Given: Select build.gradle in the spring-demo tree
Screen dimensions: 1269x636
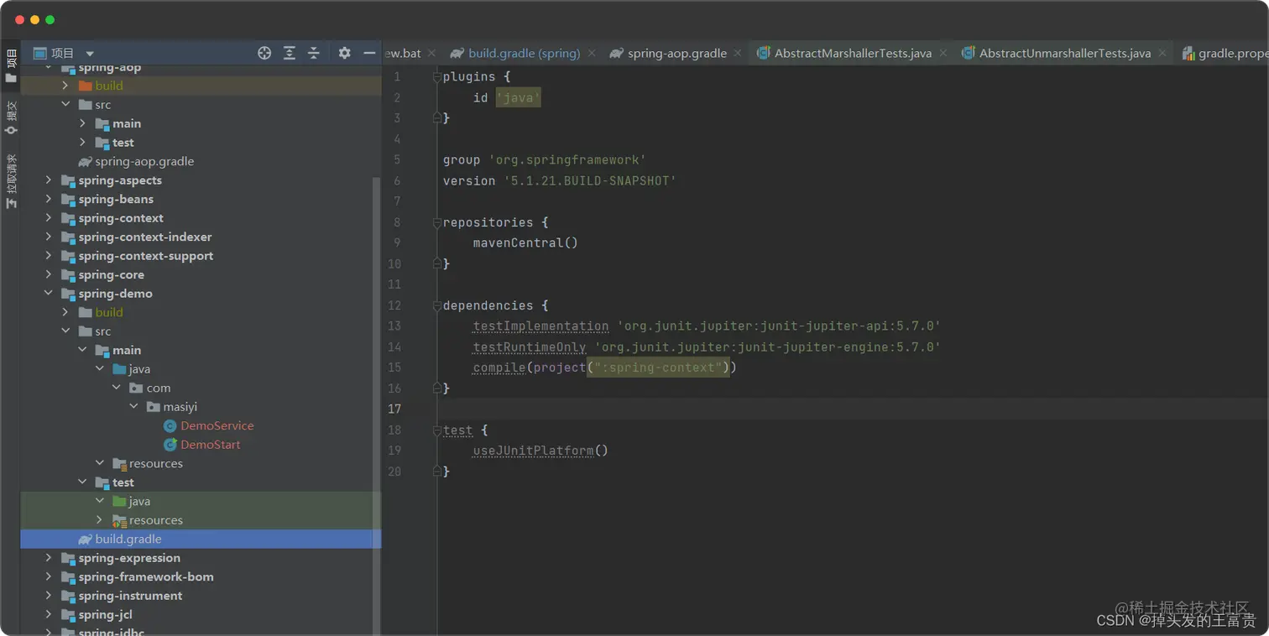Looking at the screenshot, I should point(201,540).
